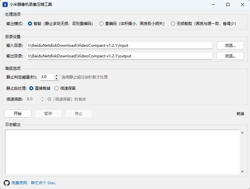Decrease the 倍速倍数 spinner value
The height and width of the screenshot is (189, 250).
point(42,101)
